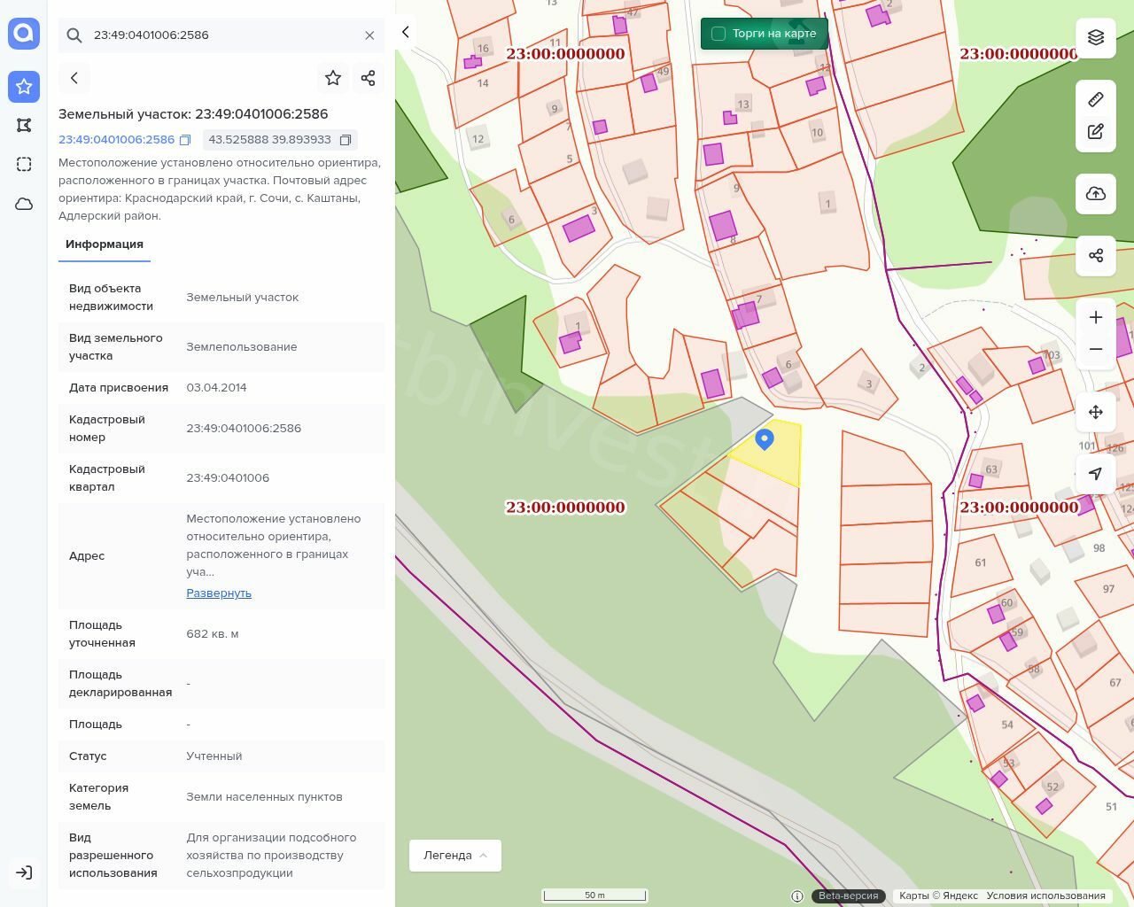Screen dimensions: 1134x907
Task: Click the cloud upload icon
Action: 1096,194
